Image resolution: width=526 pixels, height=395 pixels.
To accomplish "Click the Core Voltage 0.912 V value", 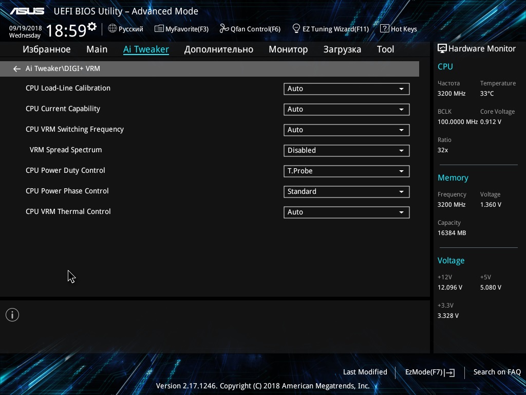I will 491,122.
